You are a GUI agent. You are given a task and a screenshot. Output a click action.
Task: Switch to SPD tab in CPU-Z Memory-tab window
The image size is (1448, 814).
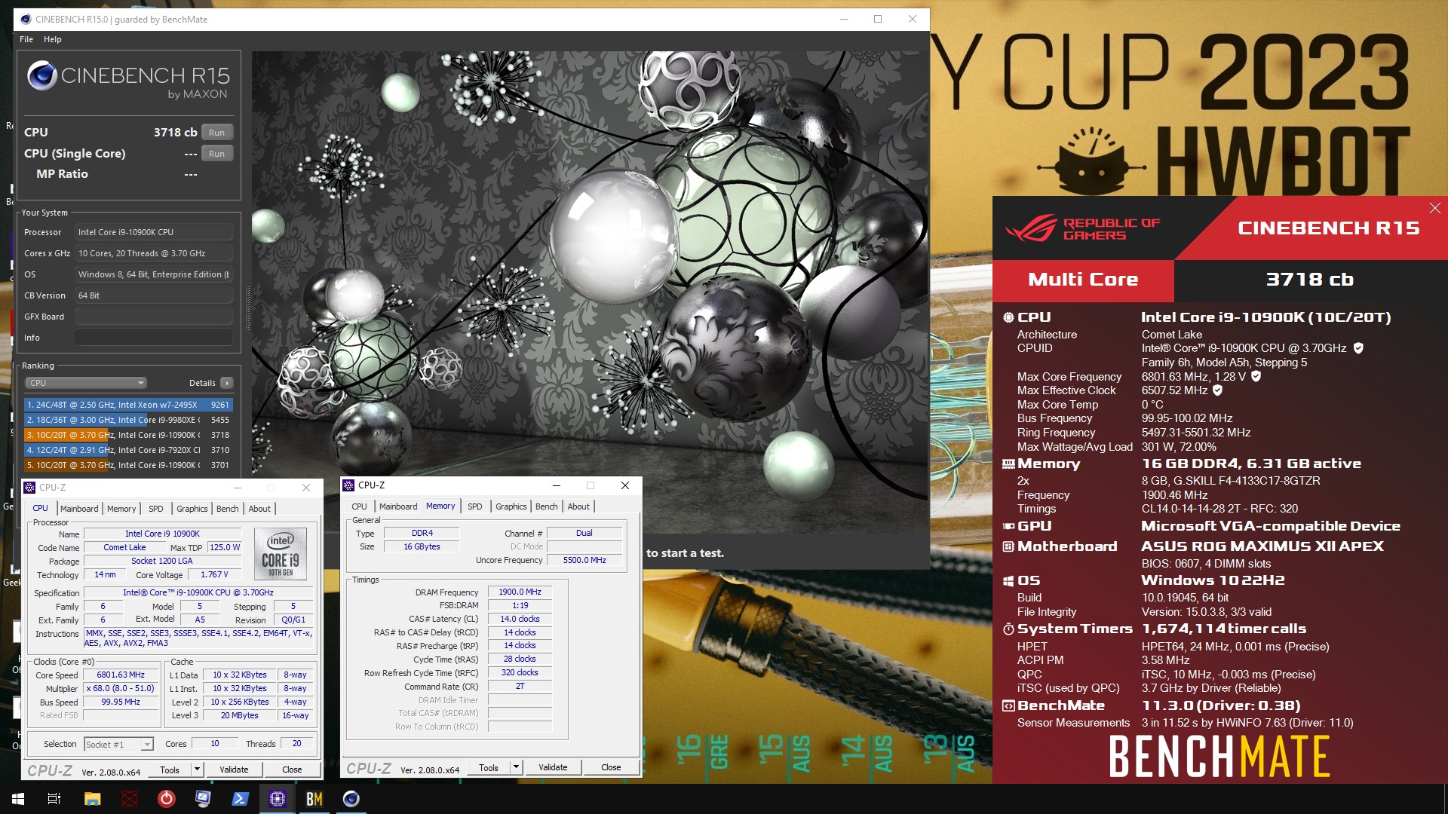point(475,506)
